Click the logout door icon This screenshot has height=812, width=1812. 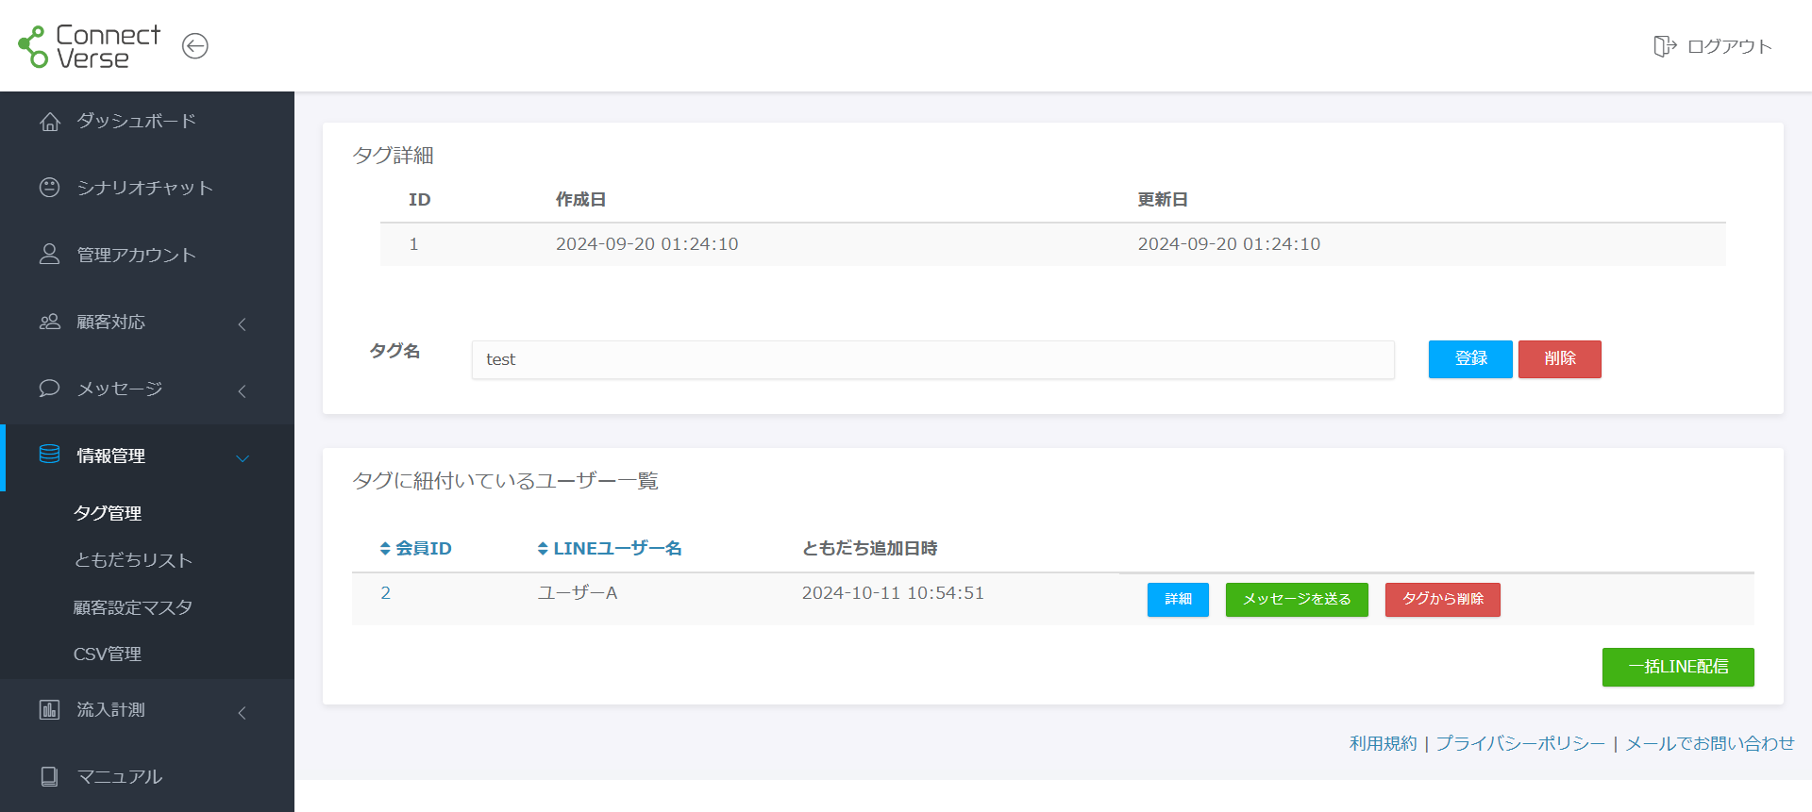click(1665, 46)
